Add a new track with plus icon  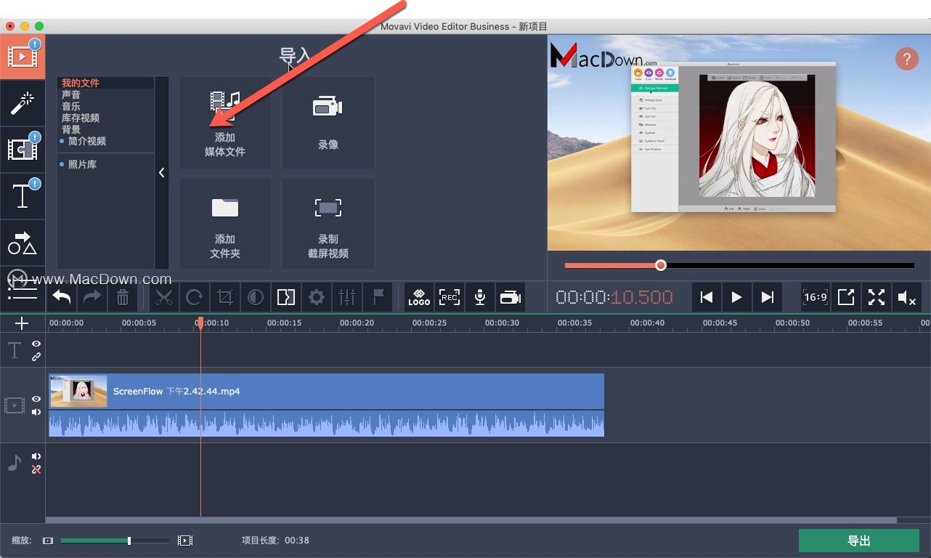coord(22,323)
